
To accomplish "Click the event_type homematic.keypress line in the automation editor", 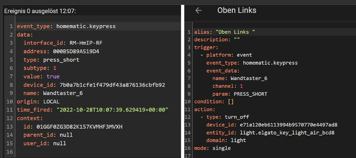I will (252, 63).
